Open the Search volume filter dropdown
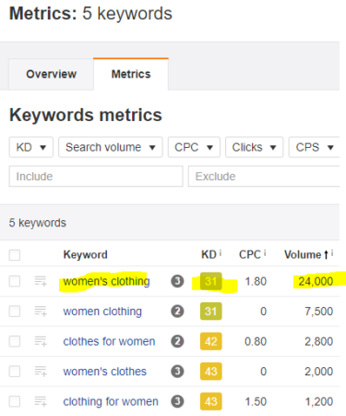Screen dimensions: 346x416 (111, 147)
